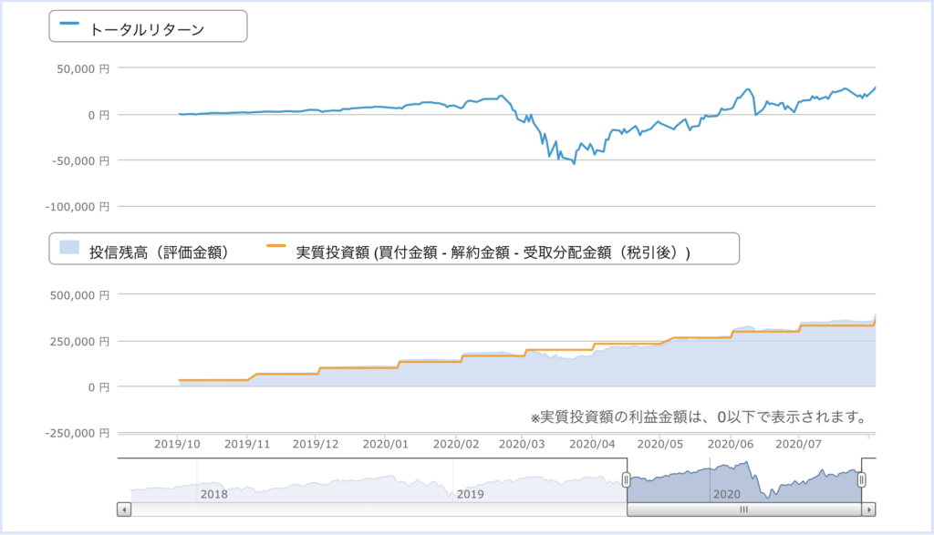Click the right range selector handle
The width and height of the screenshot is (934, 535).
tap(861, 479)
